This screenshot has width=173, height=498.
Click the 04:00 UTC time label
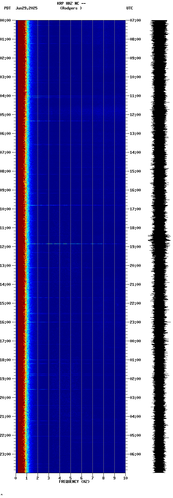[135, 417]
